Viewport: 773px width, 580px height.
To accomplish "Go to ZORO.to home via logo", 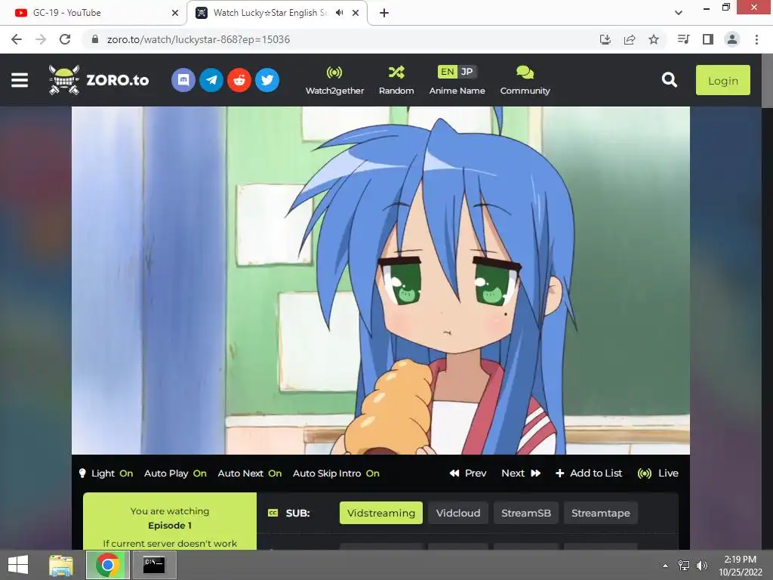I will [x=99, y=80].
